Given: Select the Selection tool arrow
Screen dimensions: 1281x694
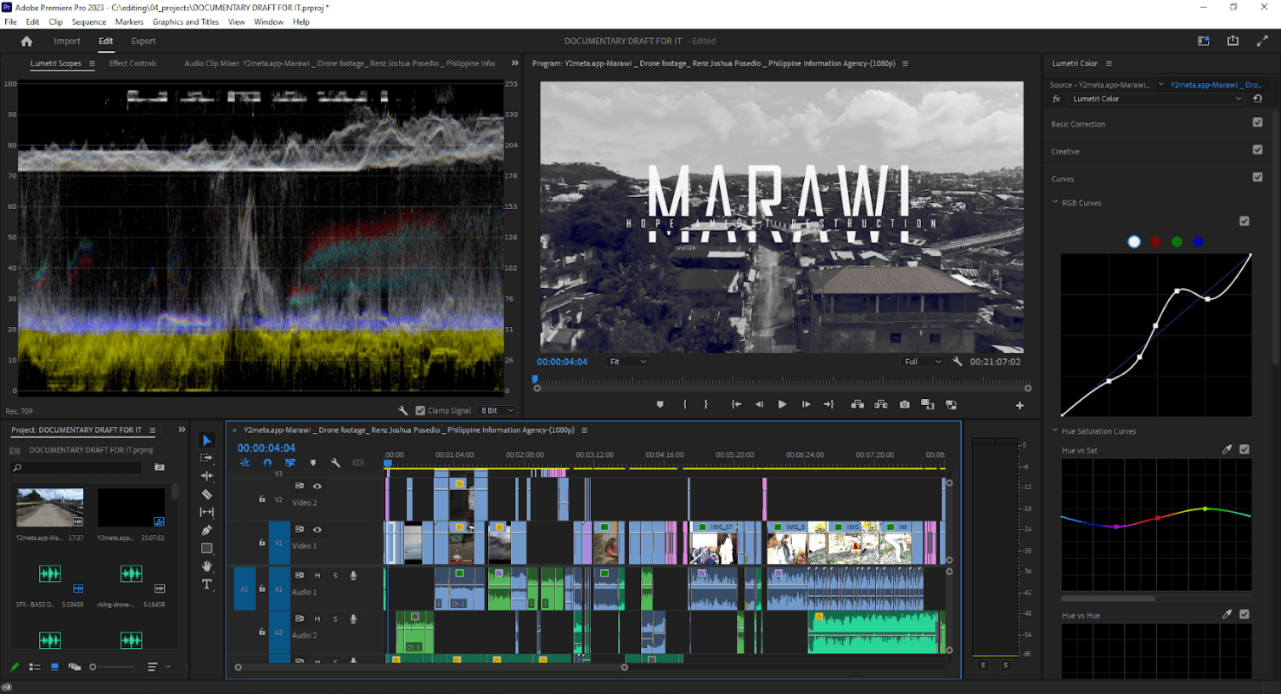Looking at the screenshot, I should click(206, 440).
